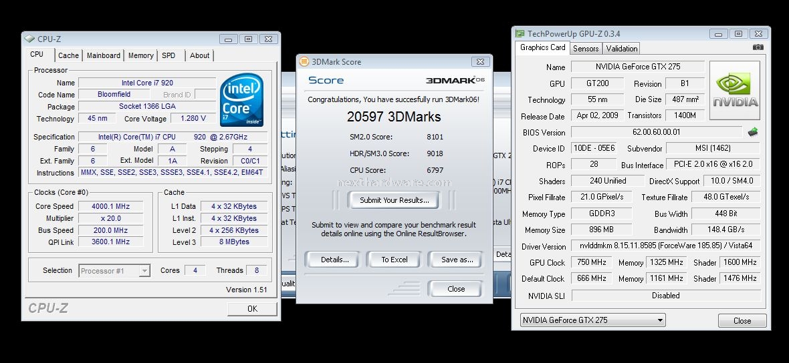
Task: Click the Shader 1600 MHz value in GPU Clock row
Action: (740, 262)
